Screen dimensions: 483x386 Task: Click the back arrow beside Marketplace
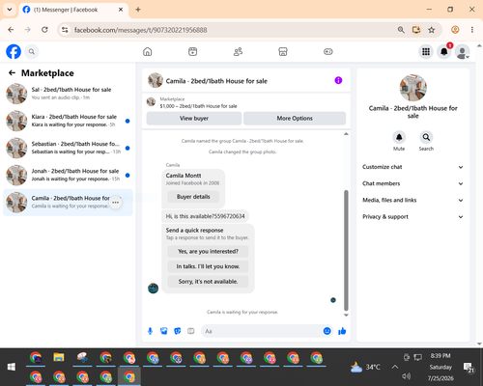coord(12,73)
